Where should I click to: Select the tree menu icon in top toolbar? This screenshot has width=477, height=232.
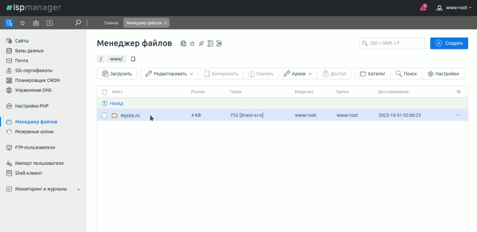point(9,23)
